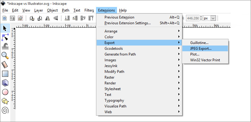Open the Filters menu
251x122 pixels.
pos(89,10)
